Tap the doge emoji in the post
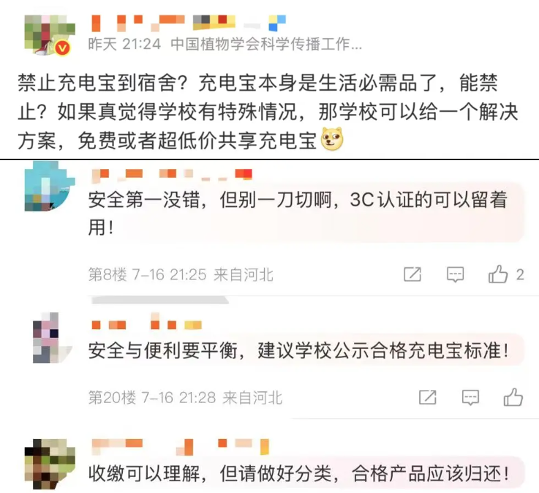 click(x=332, y=139)
